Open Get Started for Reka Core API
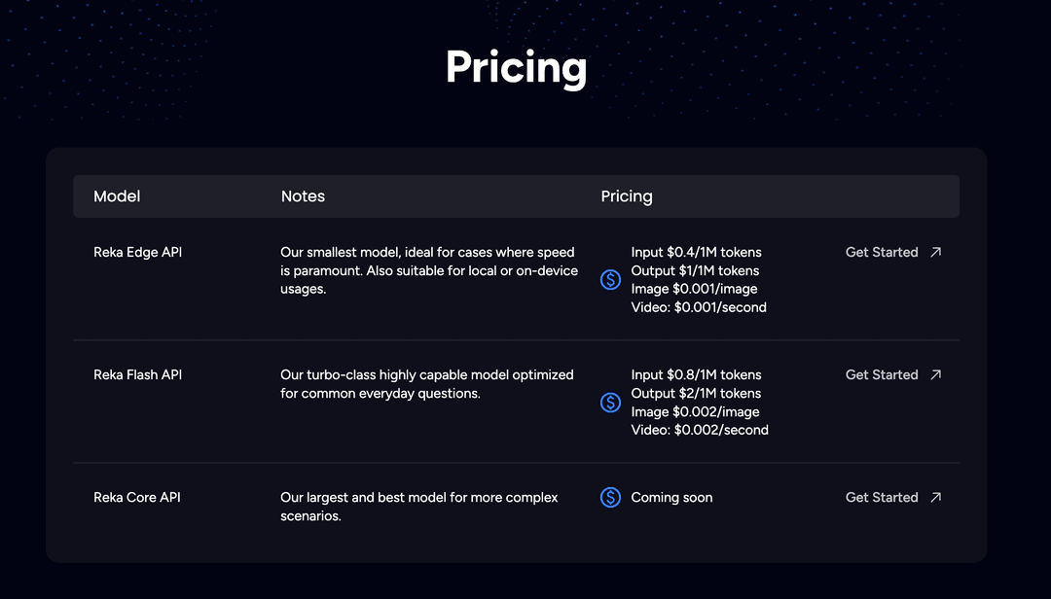The width and height of the screenshot is (1051, 599). pos(882,497)
